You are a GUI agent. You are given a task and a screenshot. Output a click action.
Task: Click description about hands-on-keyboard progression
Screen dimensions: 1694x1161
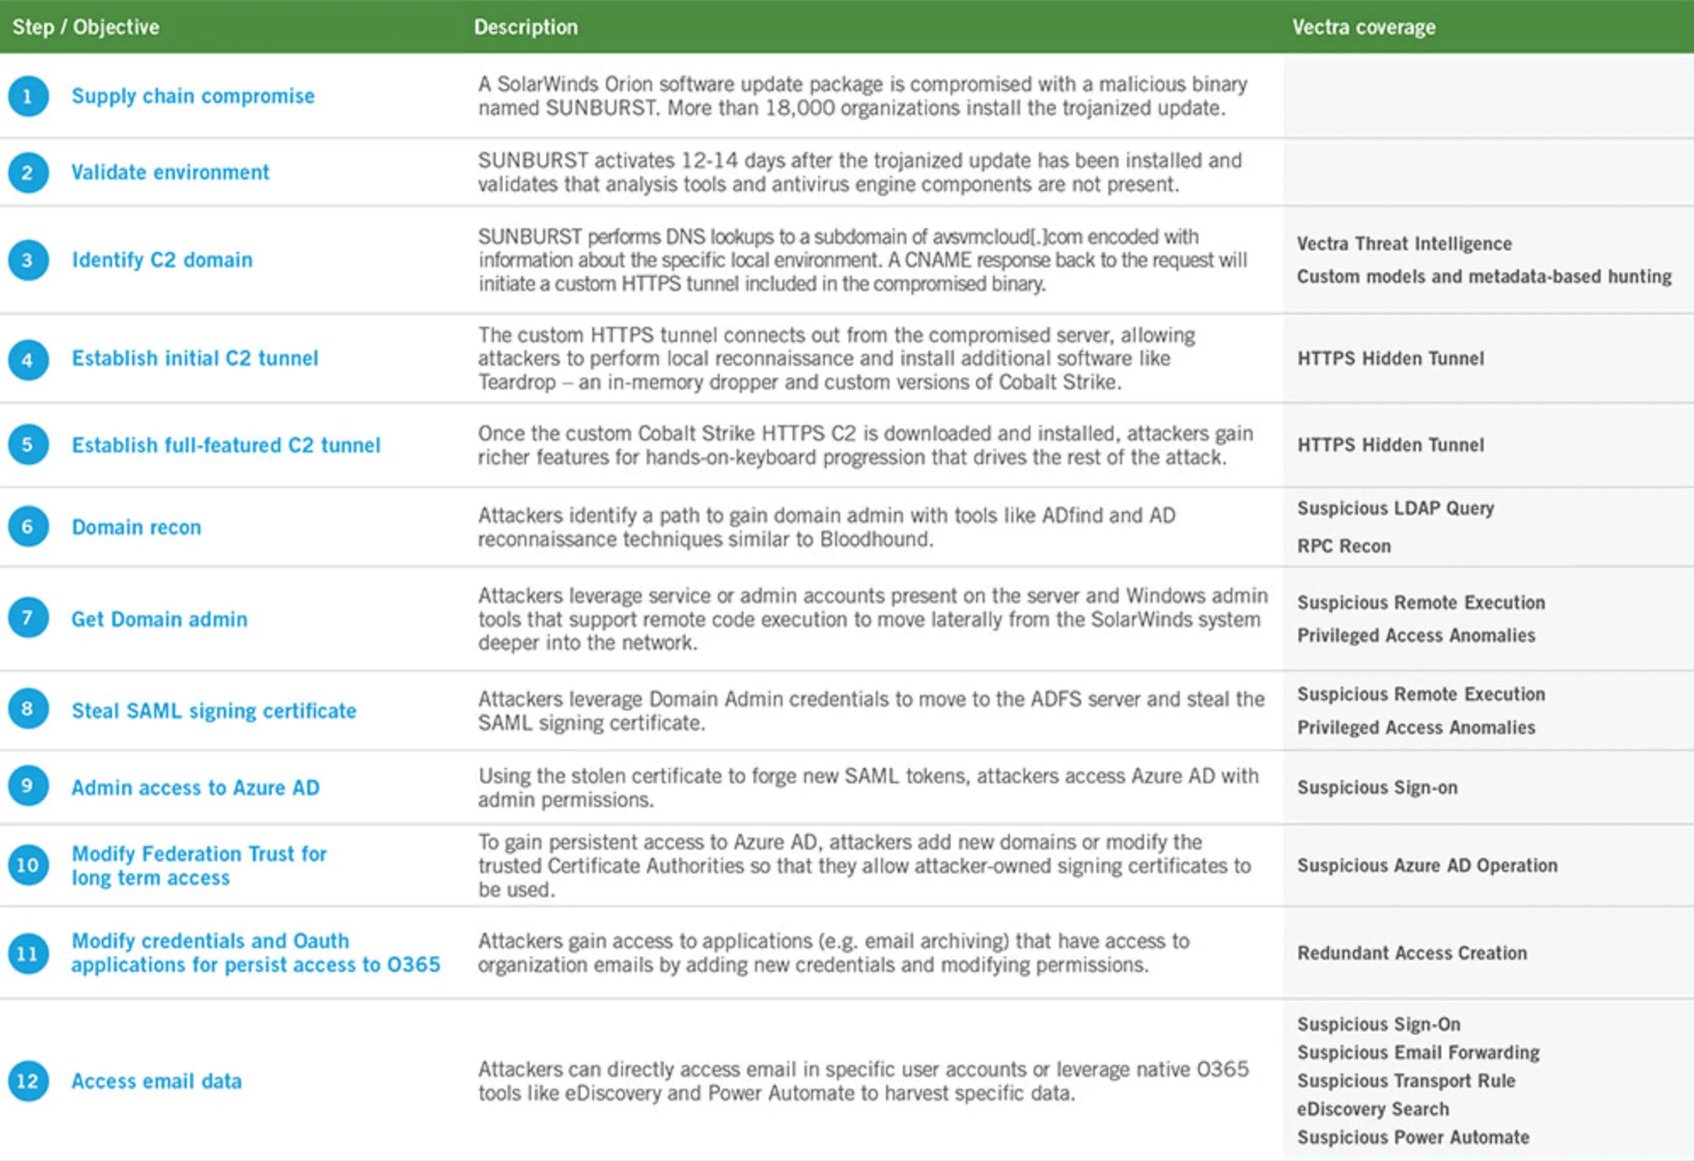[x=865, y=445]
